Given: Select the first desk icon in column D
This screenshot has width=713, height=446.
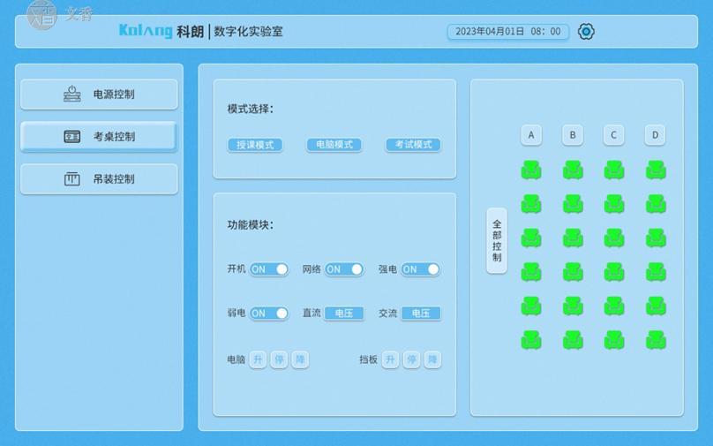Looking at the screenshot, I should point(656,170).
